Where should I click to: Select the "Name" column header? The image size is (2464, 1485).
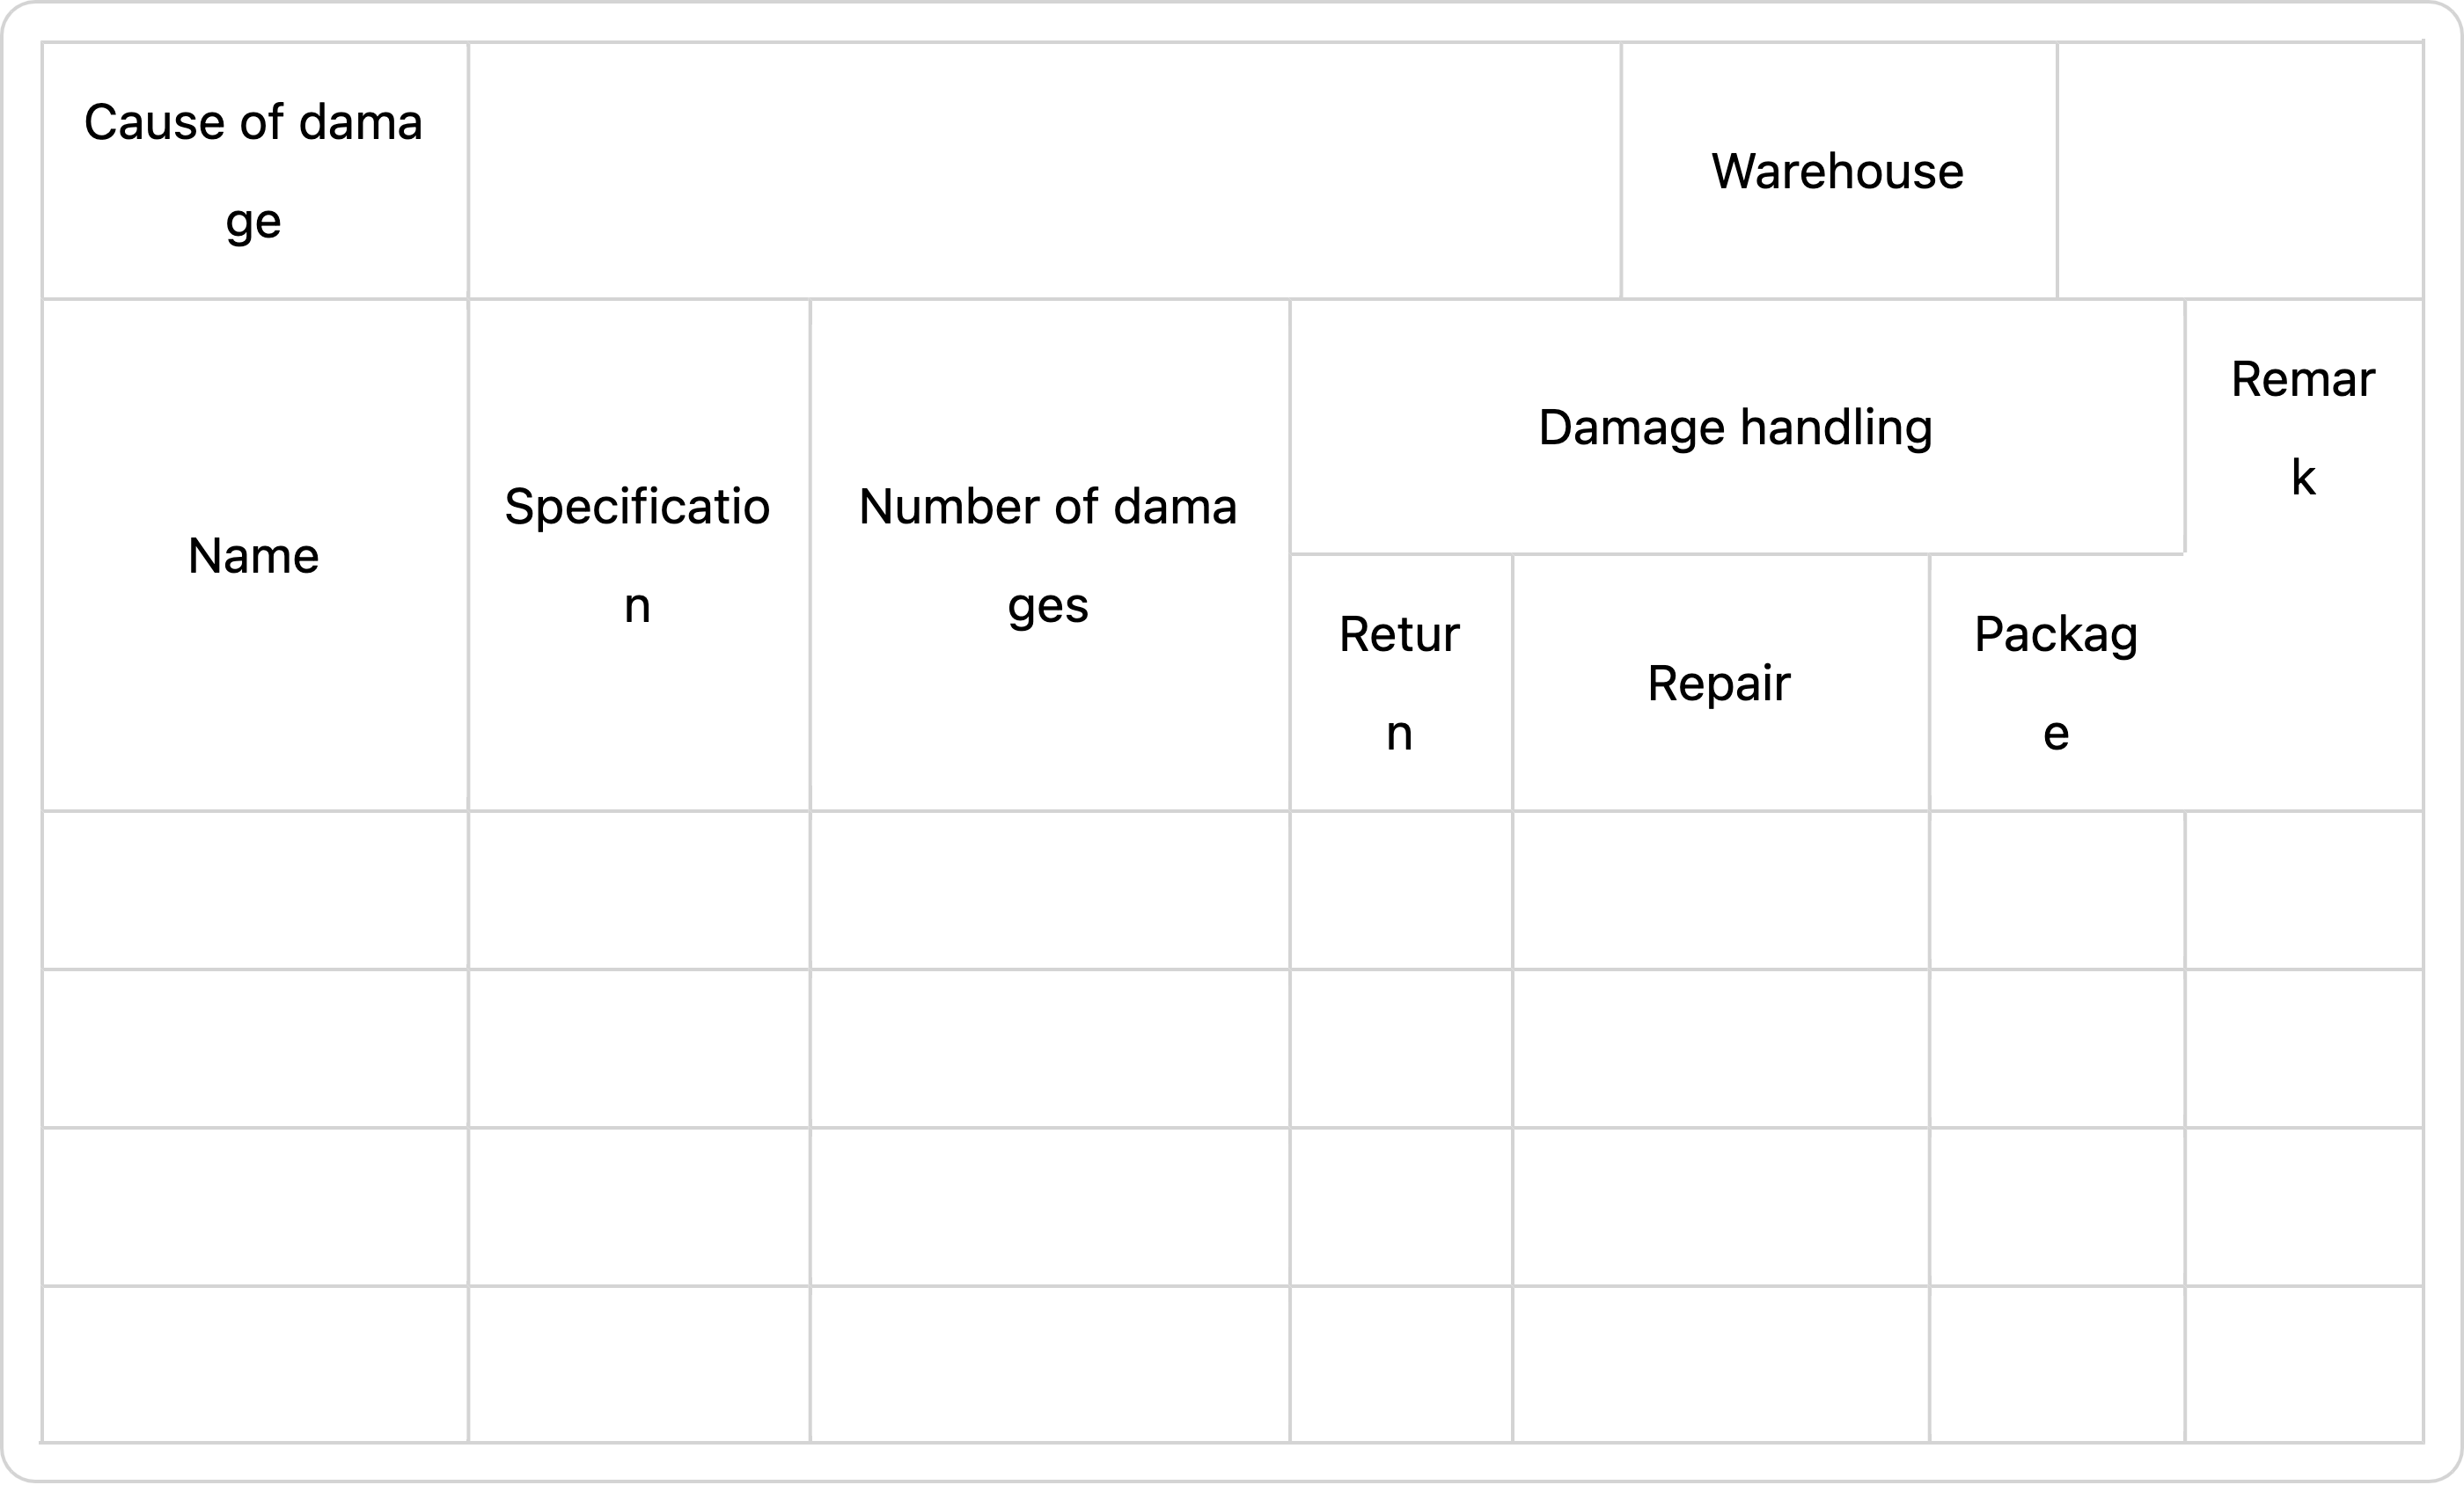click(254, 555)
